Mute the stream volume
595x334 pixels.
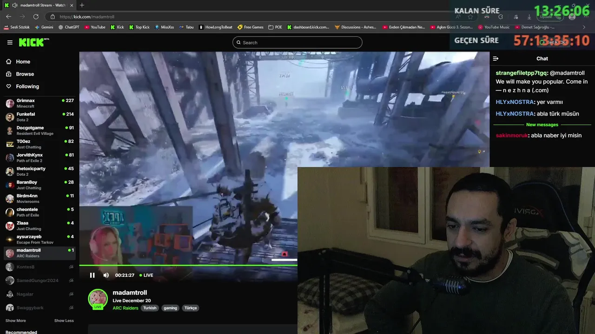point(106,275)
